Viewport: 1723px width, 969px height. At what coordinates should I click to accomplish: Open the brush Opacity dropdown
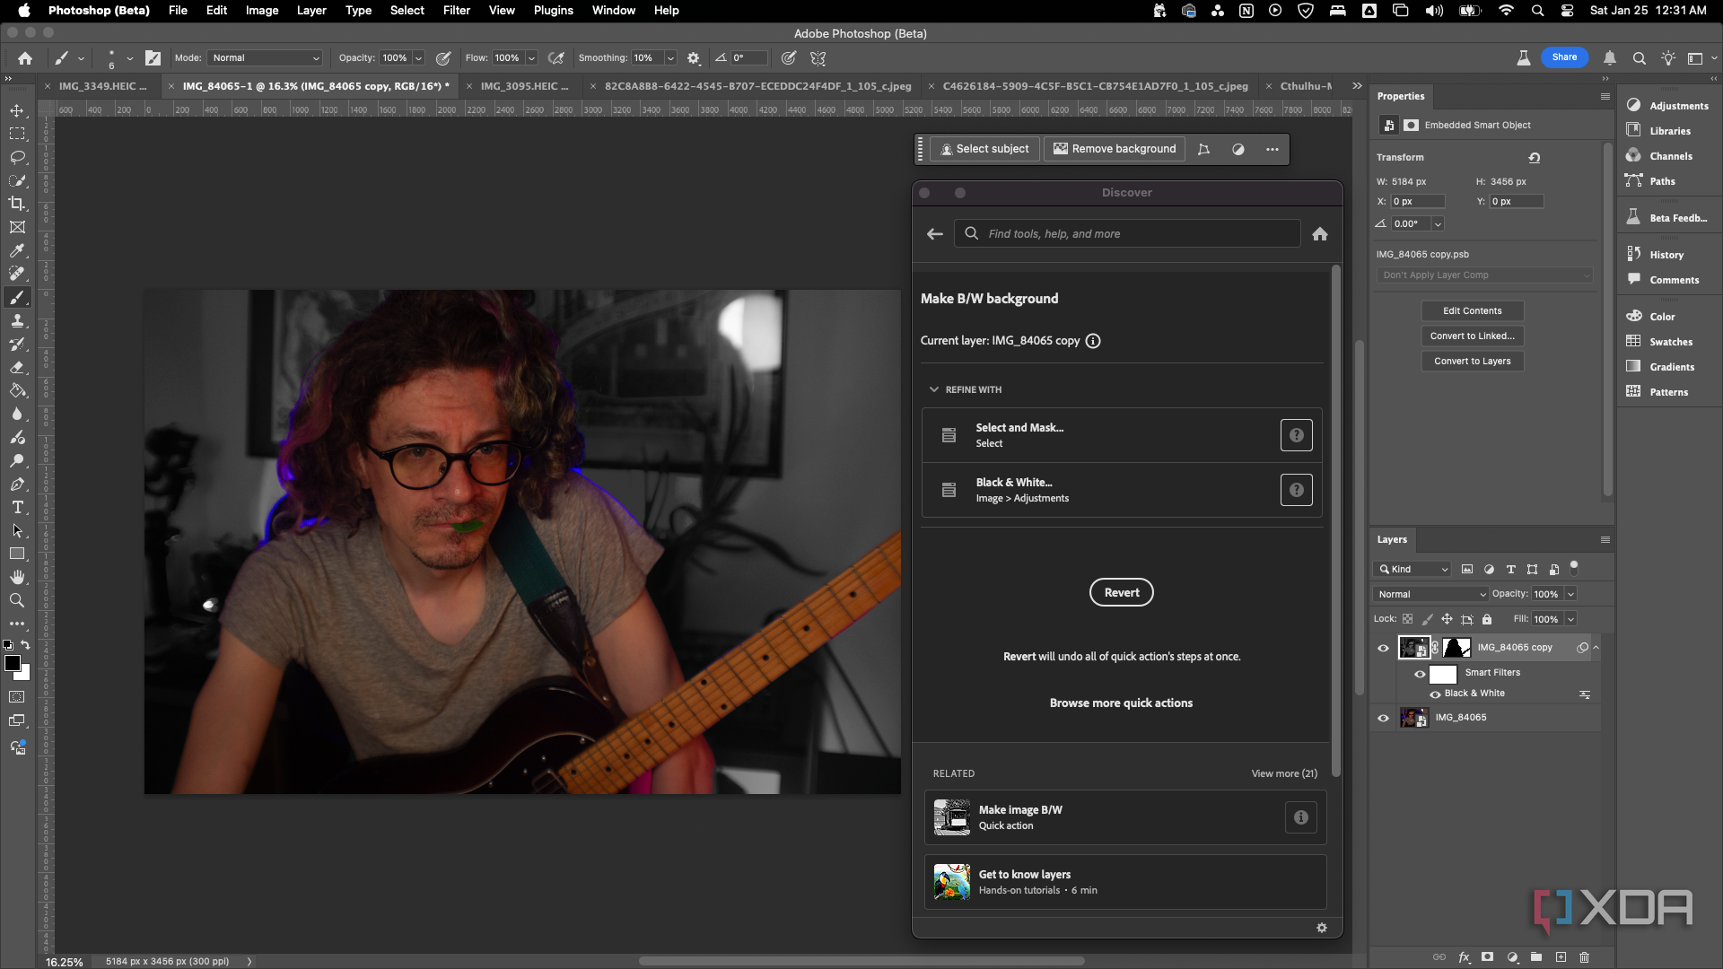[418, 58]
